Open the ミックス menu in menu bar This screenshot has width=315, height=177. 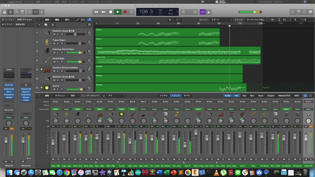coord(73,2)
